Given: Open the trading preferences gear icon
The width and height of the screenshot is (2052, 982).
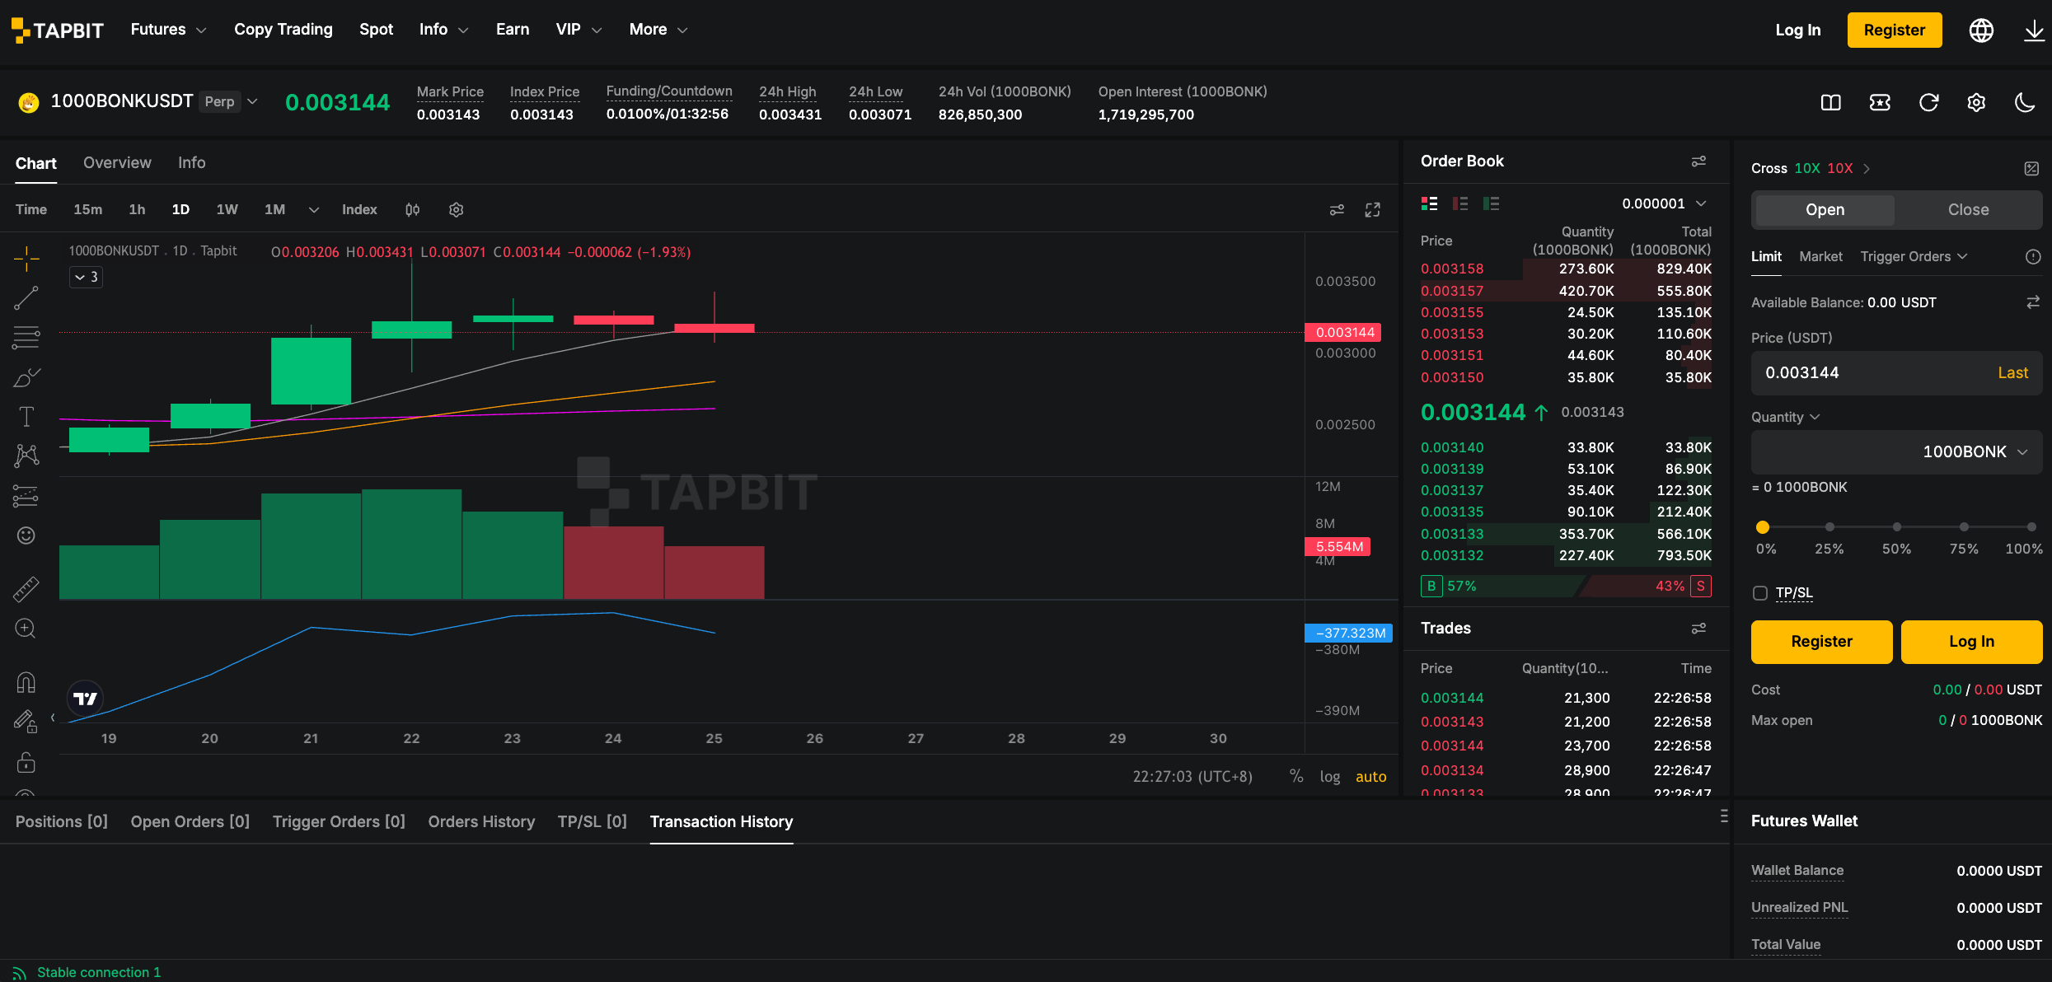Looking at the screenshot, I should coord(1976,102).
